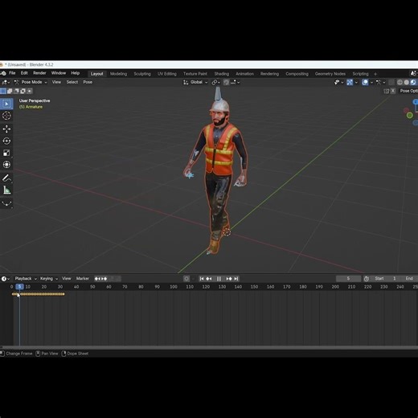The image size is (418, 418).
Task: Open the timeline View menu
Action: pos(67,279)
